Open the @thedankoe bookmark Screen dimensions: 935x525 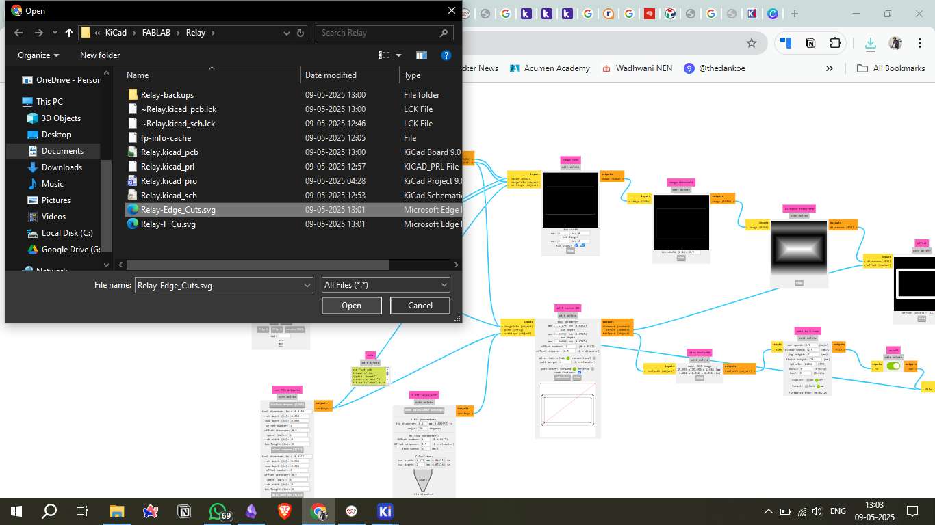[x=715, y=68]
